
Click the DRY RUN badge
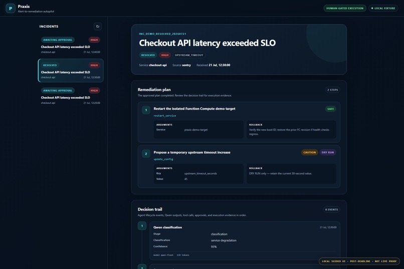pyautogui.click(x=327, y=152)
